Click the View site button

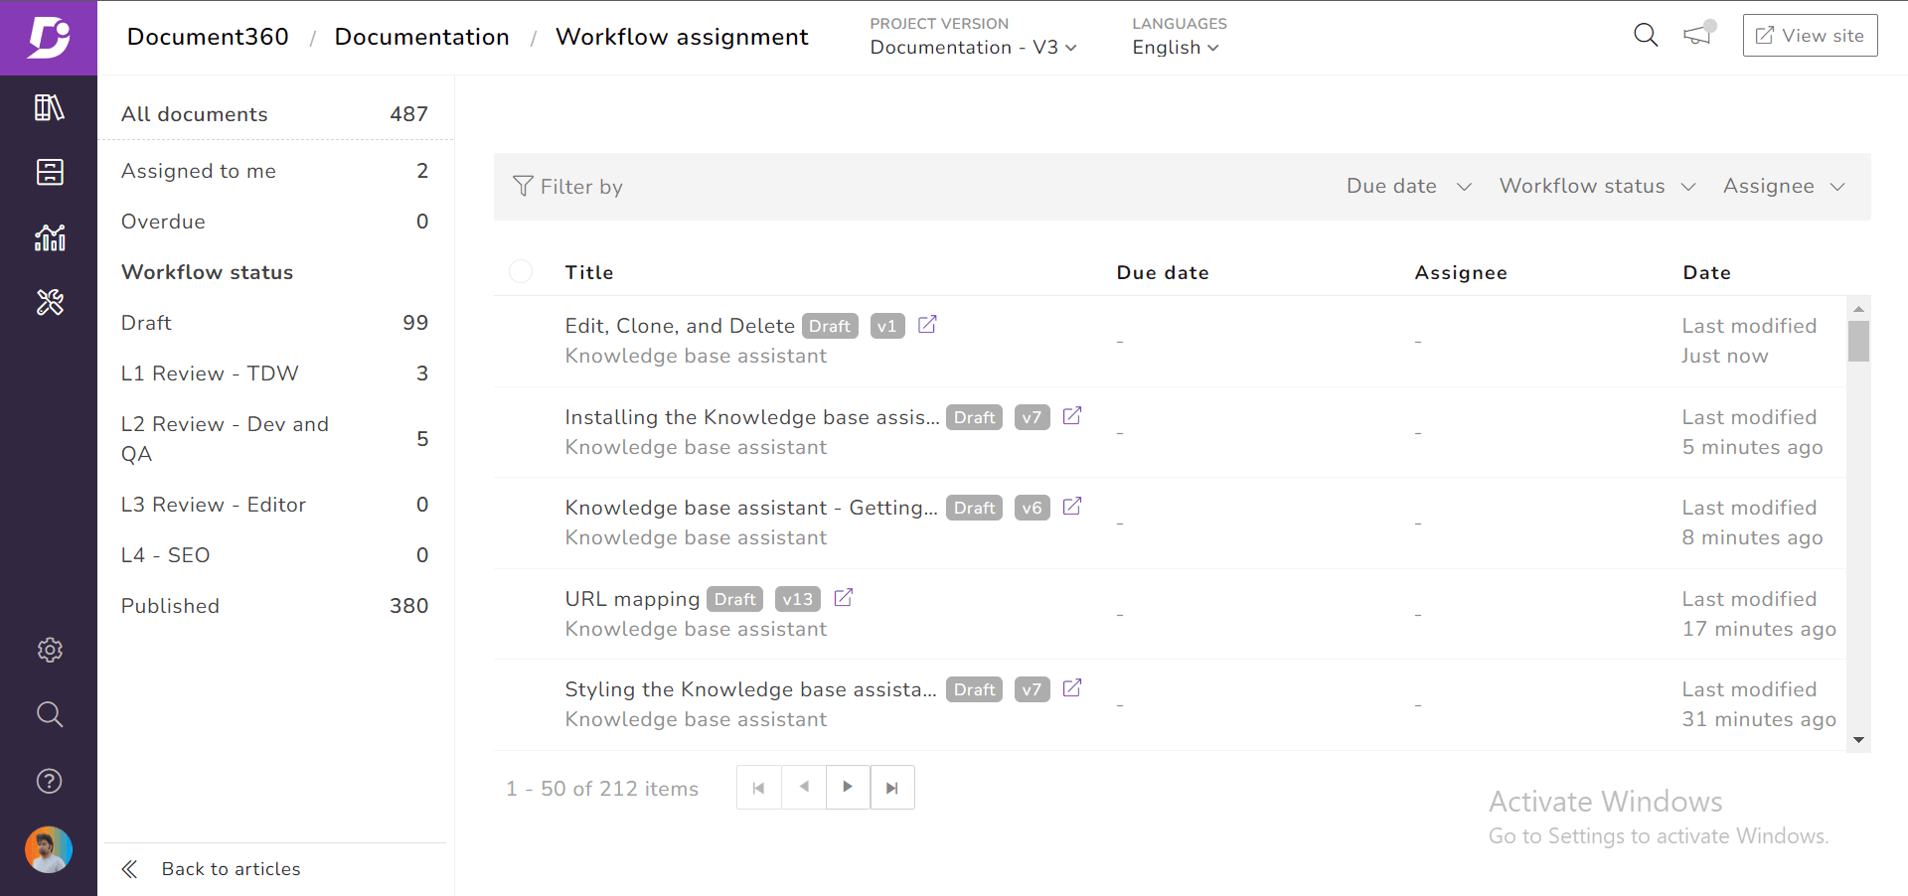tap(1809, 35)
